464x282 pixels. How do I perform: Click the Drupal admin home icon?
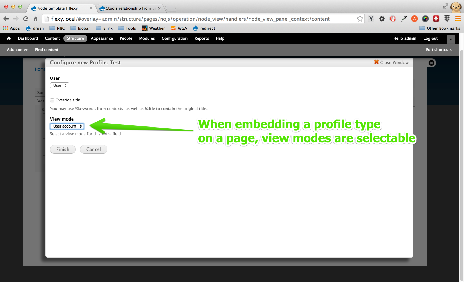[9, 38]
